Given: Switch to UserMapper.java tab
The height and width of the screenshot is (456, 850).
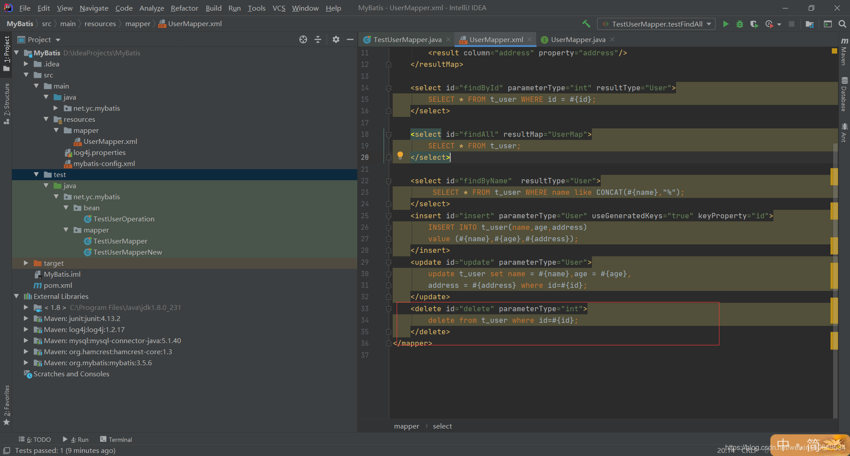Looking at the screenshot, I should click(x=578, y=39).
